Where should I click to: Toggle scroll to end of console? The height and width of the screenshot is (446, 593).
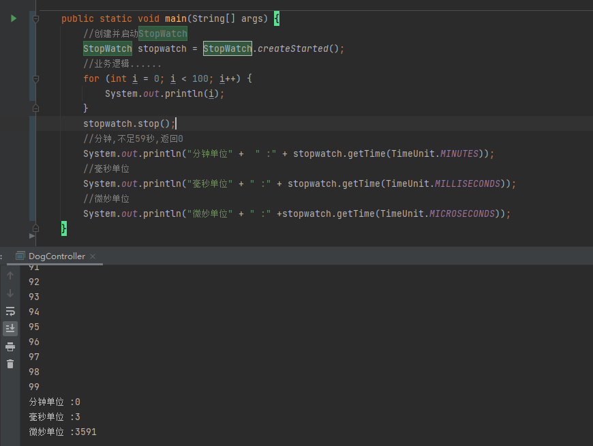10,328
